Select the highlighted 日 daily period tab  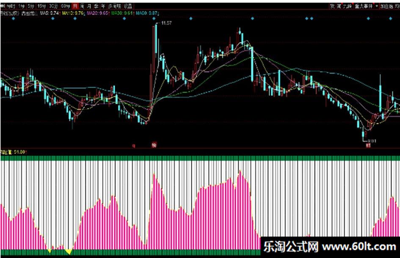75,6
